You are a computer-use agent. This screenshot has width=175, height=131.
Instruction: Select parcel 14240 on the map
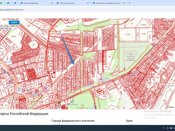click(86, 33)
